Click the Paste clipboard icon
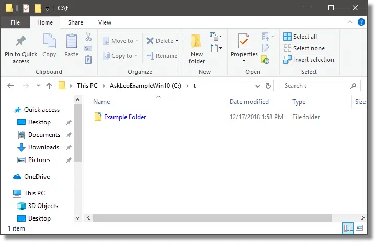375x242 pixels. point(71,41)
